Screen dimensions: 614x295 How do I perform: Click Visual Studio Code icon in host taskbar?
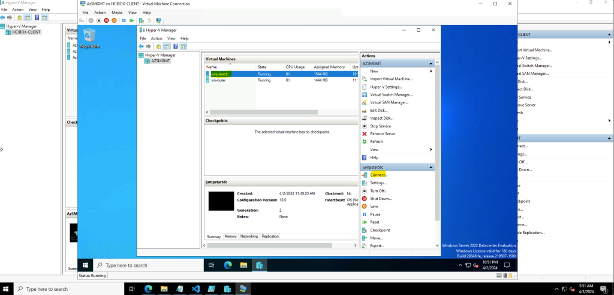click(x=195, y=289)
